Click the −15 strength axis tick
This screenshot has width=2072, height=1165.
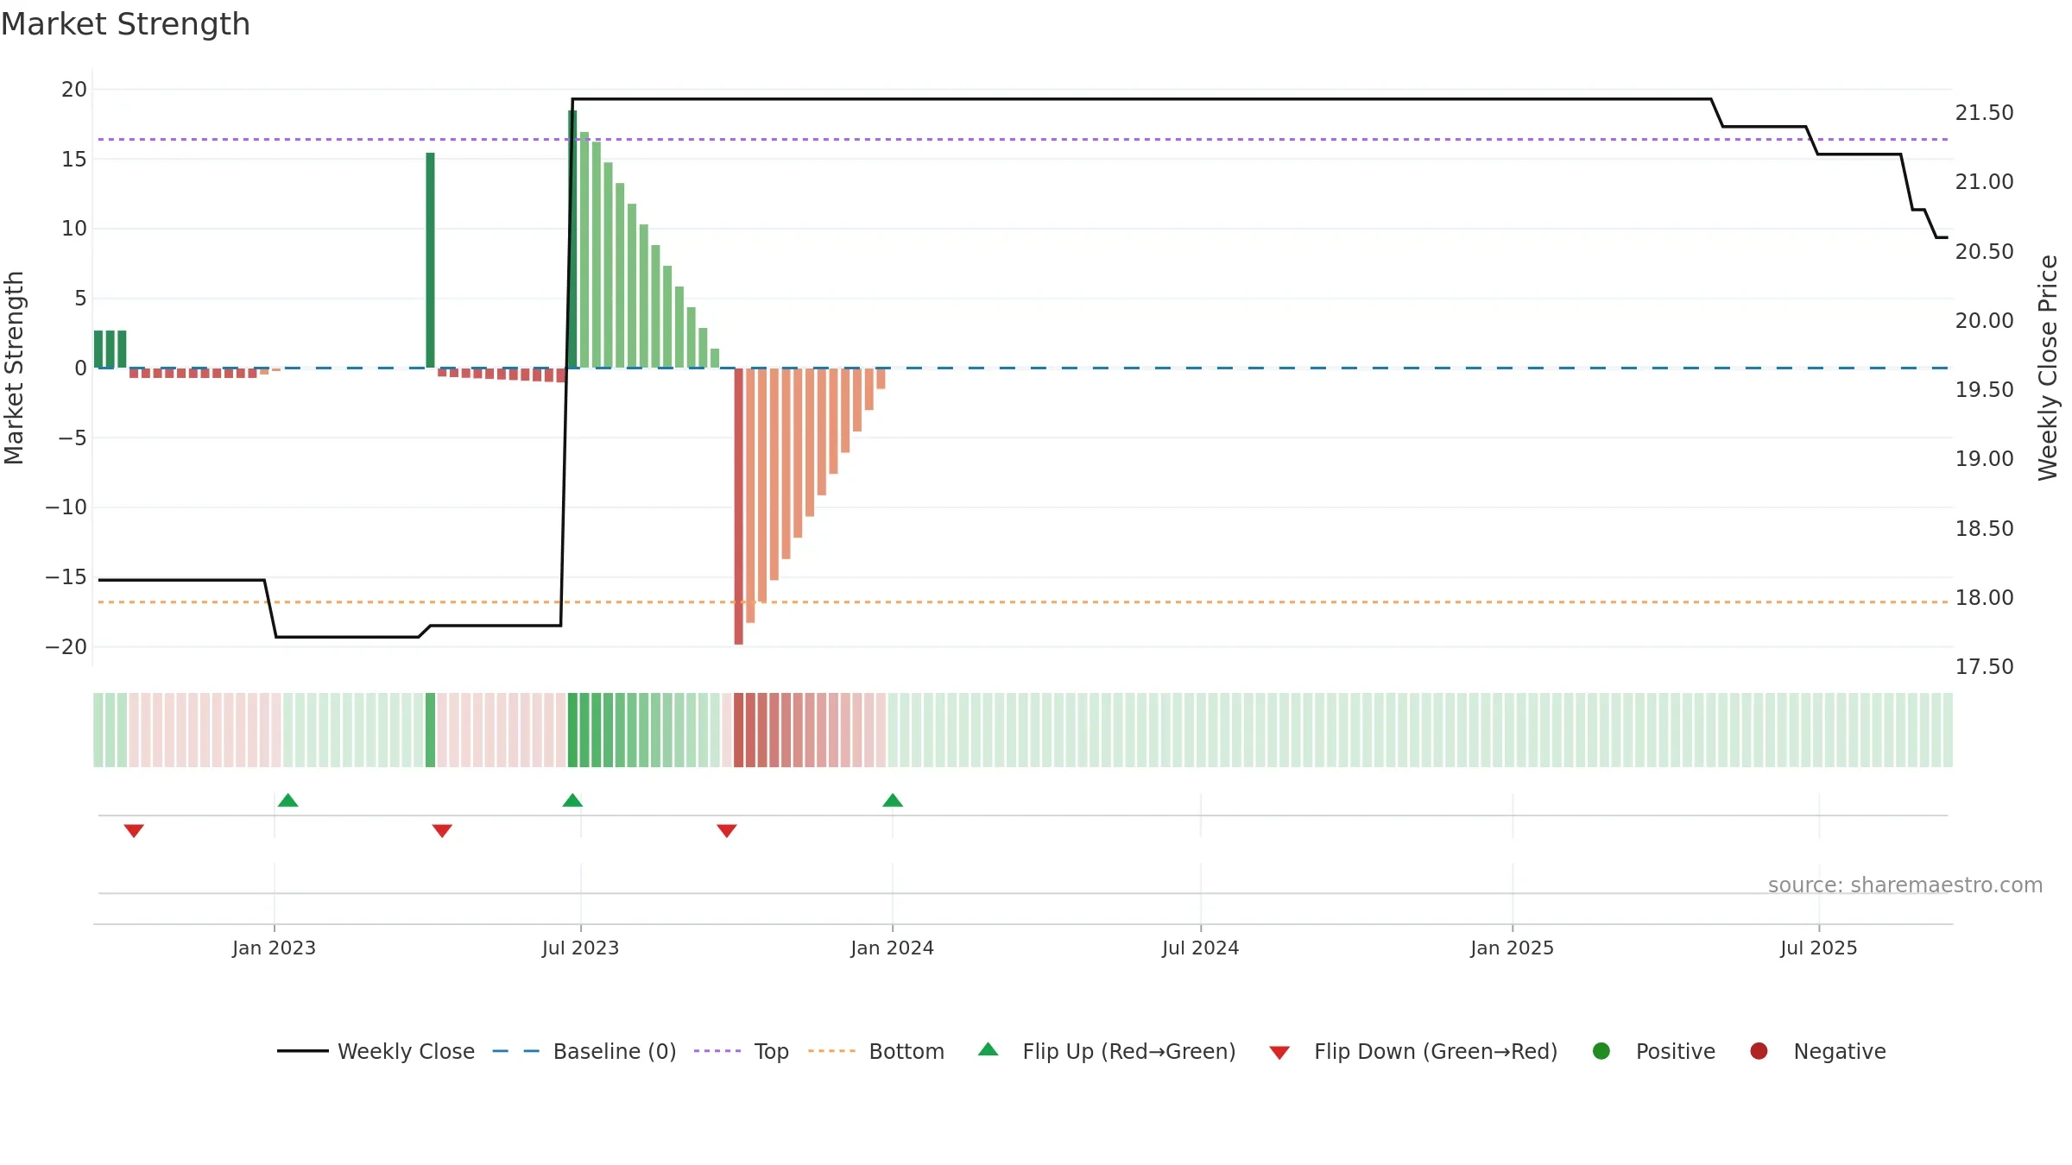66,577
